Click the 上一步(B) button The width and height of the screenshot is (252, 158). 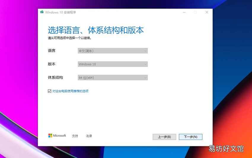[164, 137]
